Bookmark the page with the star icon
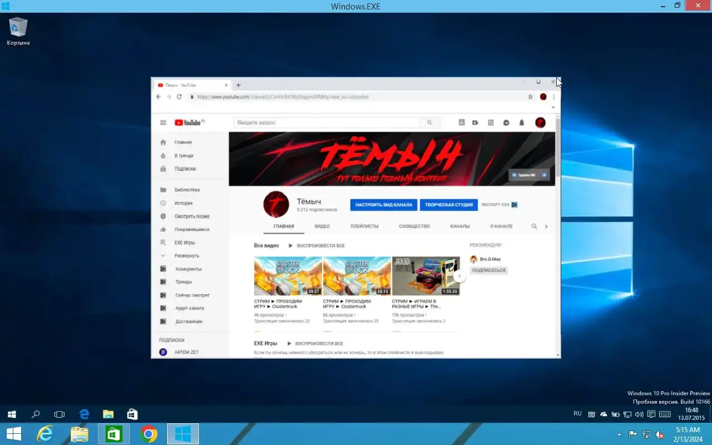712x445 pixels. [531, 97]
